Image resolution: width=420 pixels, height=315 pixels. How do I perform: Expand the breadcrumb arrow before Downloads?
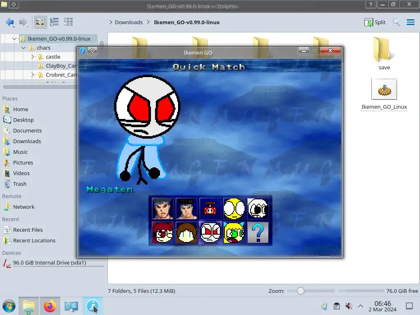[x=111, y=22]
